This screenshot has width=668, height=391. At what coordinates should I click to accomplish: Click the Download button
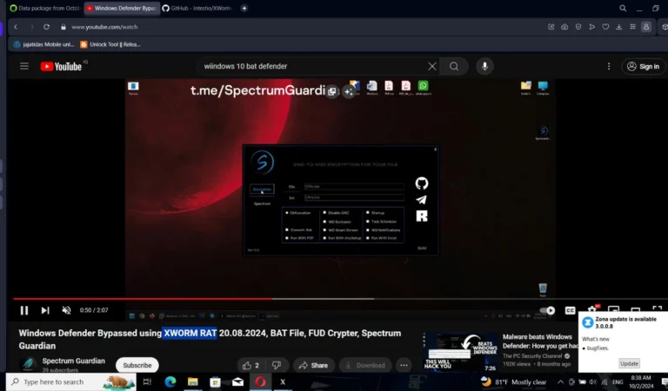(x=365, y=365)
